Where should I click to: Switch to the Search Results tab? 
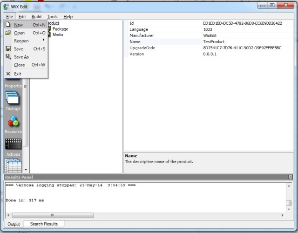44,224
